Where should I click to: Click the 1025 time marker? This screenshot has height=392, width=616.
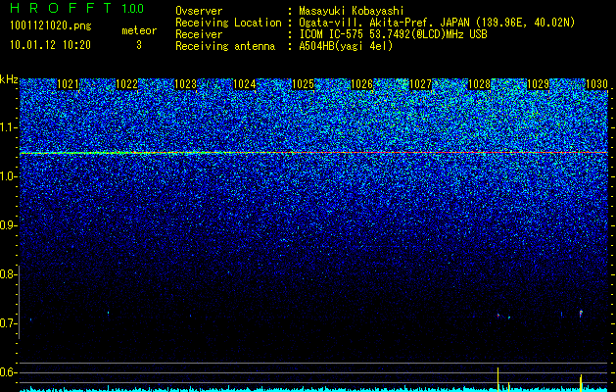pos(303,84)
